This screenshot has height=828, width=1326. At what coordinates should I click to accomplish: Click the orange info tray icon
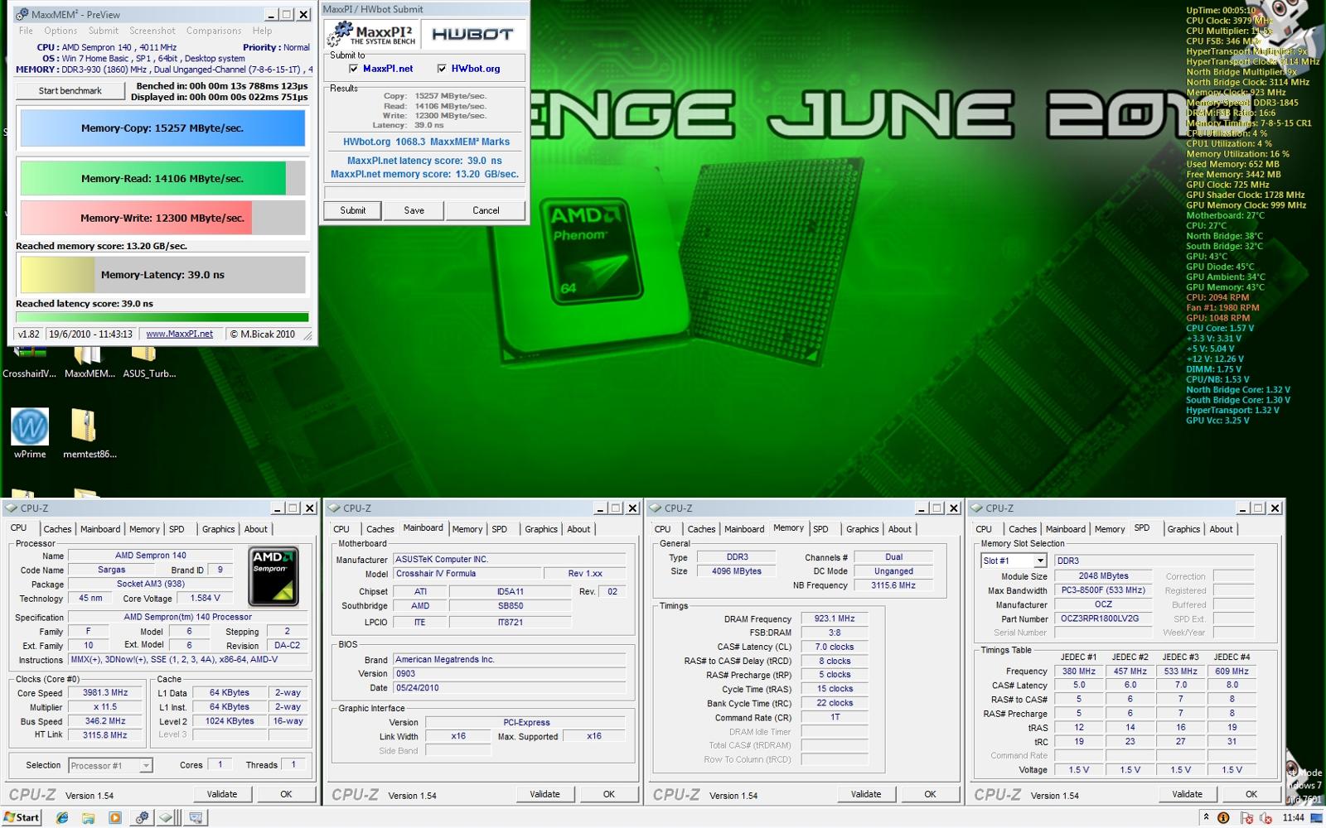[x=1223, y=818]
